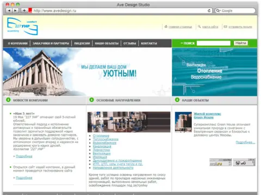
Task: Click the 'УЮТНЫМ!' slogan text
Action: click(120, 74)
